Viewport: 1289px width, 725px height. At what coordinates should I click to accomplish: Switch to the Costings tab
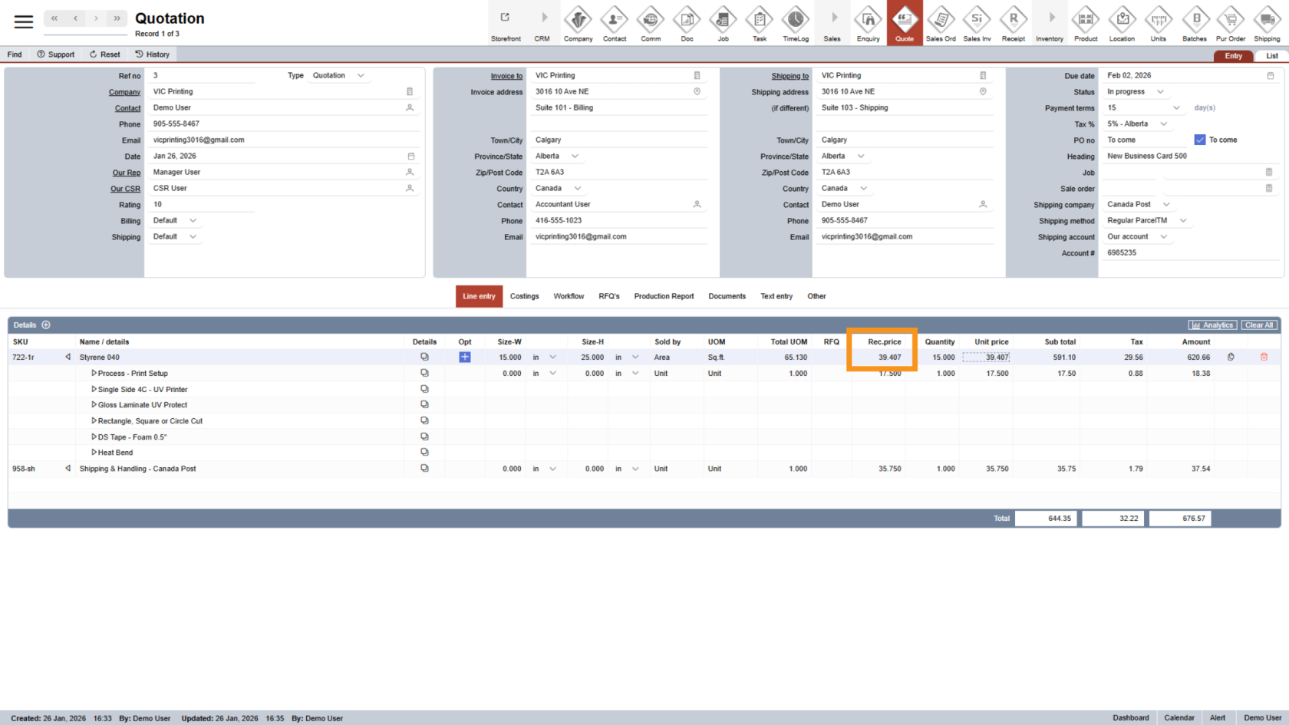pos(524,296)
